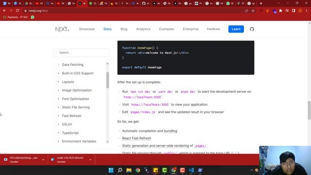Image resolution: width=311 pixels, height=175 pixels.
Task: Open File Explorer from the taskbar
Action: point(129,170)
